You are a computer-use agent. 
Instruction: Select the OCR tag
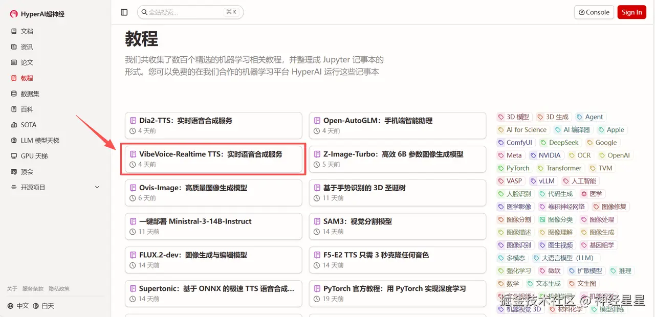[580, 155]
